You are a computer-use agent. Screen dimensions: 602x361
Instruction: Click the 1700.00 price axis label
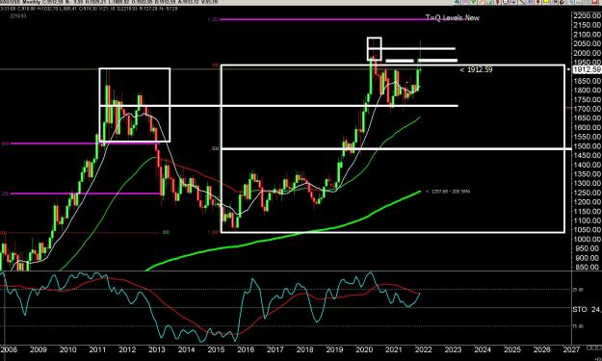tap(587, 109)
